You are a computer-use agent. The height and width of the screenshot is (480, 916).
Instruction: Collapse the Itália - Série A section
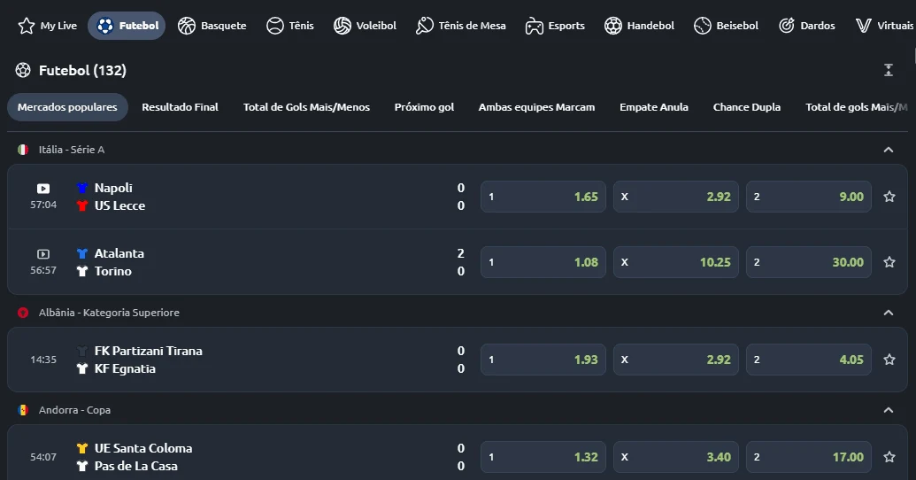click(888, 150)
